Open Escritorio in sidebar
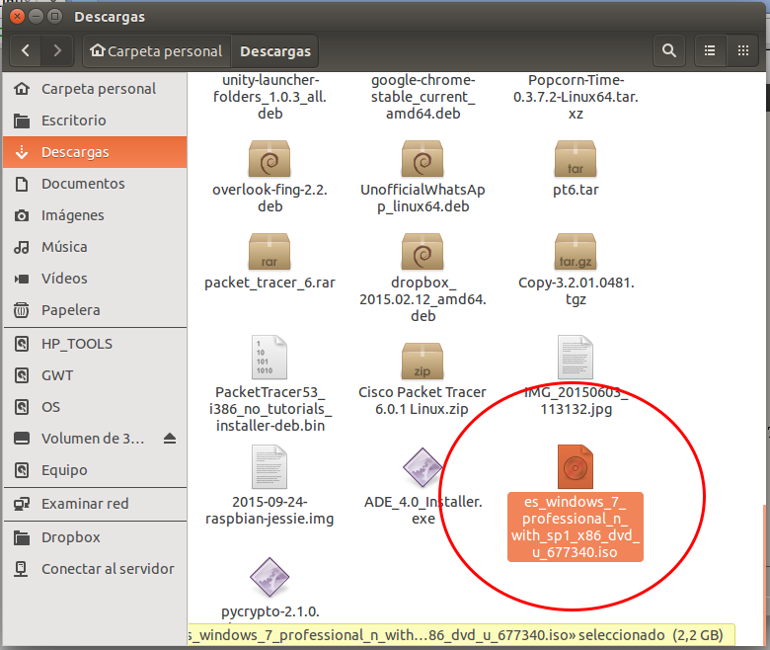 click(x=95, y=121)
